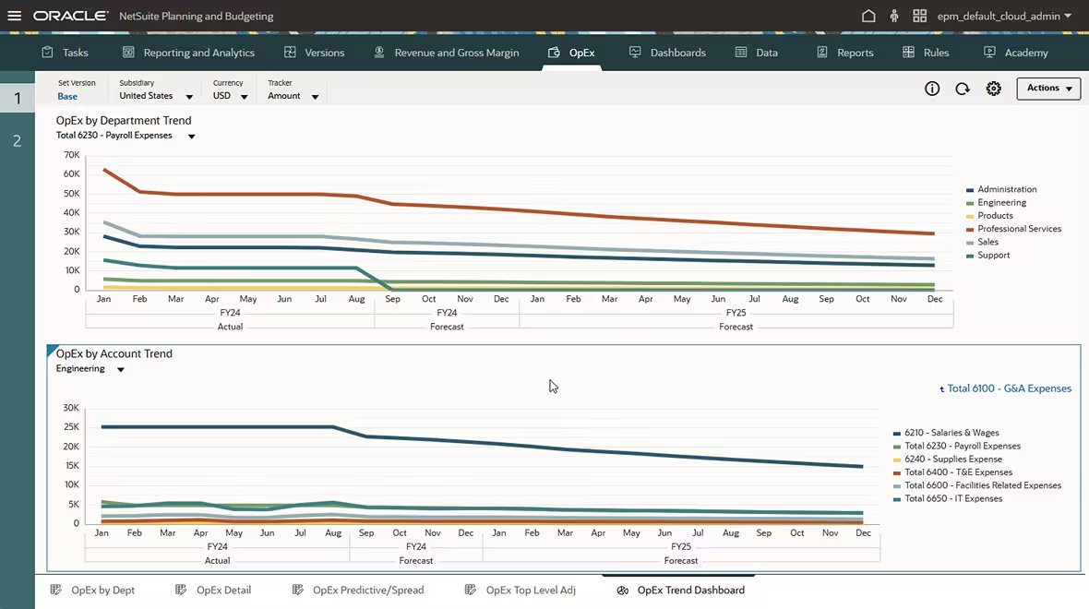
Task: Click the notifications bell icon
Action: tap(893, 15)
